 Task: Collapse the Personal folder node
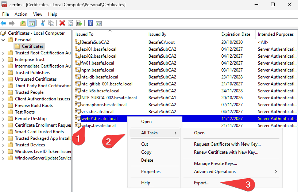point(3,40)
